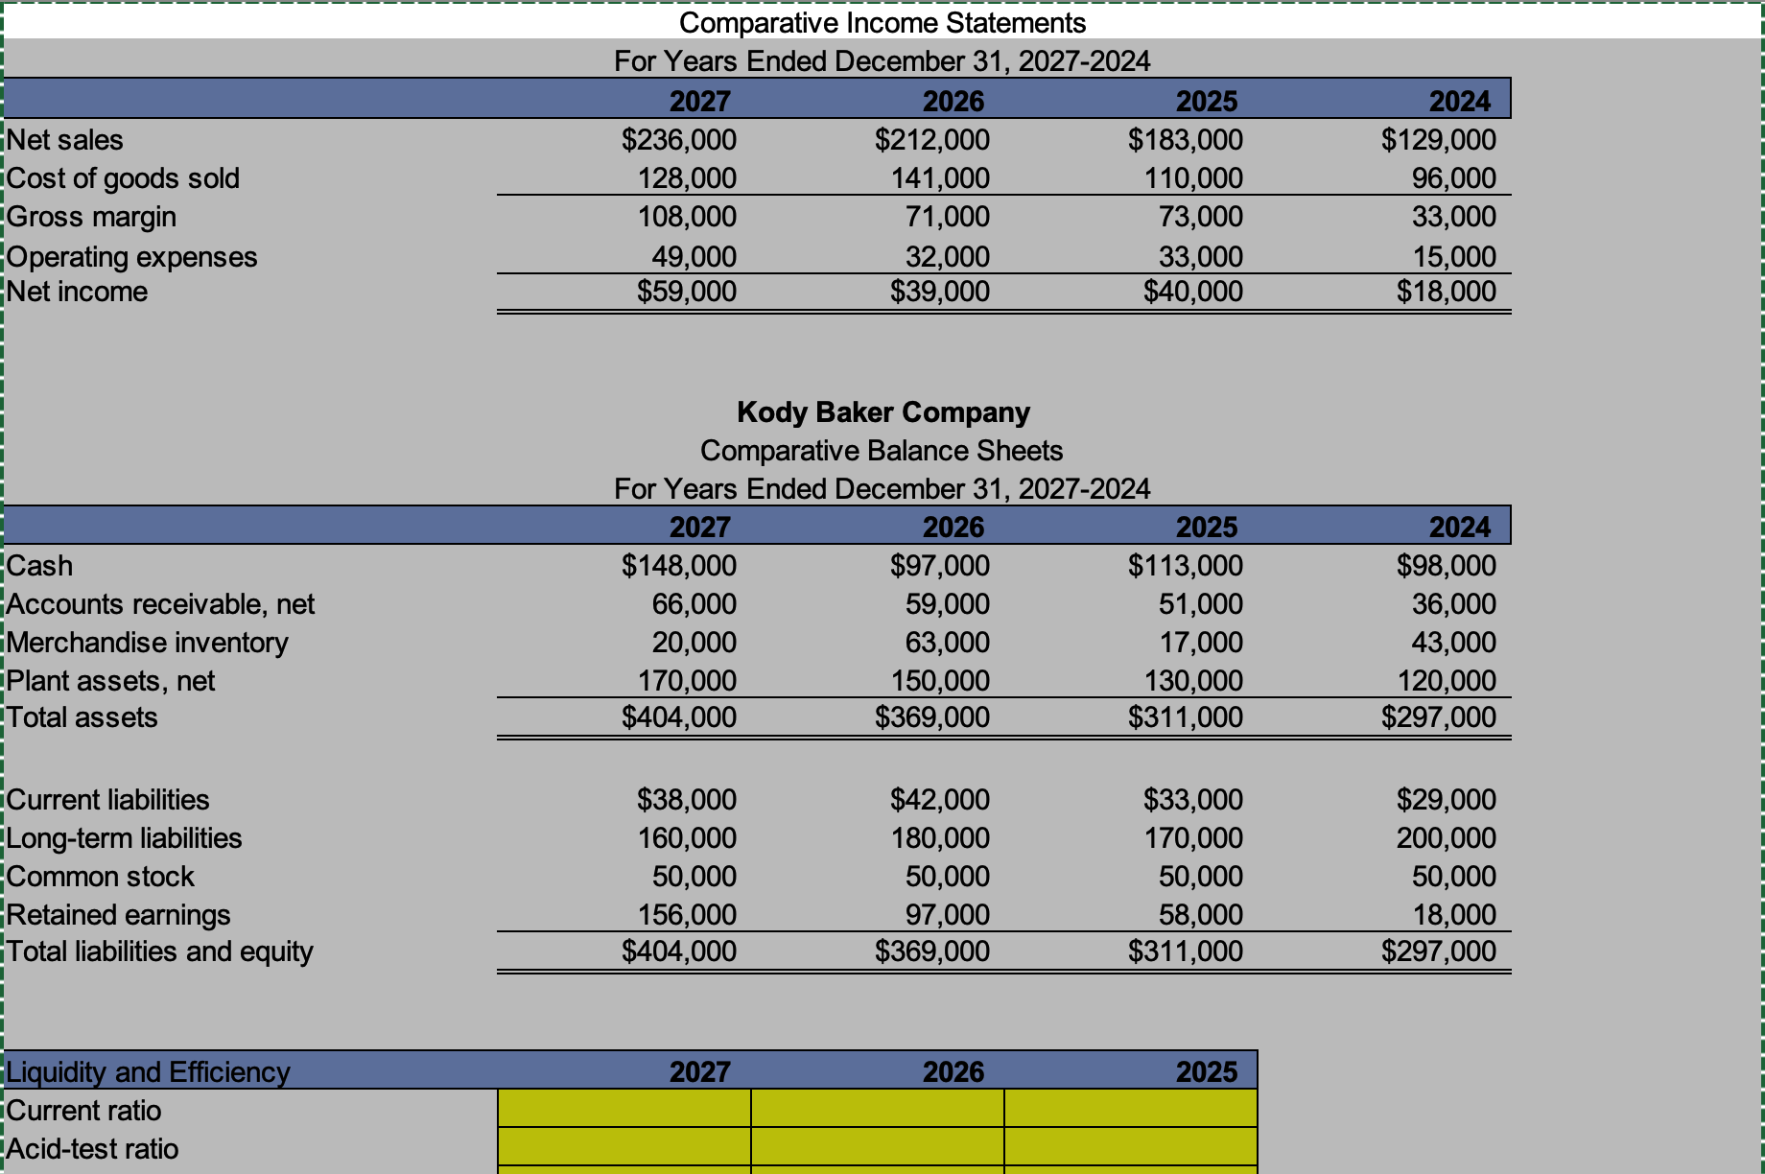Screen dimensions: 1765x1174
Task: Click Merchandise inventory value 43,000
Action: click(x=1454, y=643)
